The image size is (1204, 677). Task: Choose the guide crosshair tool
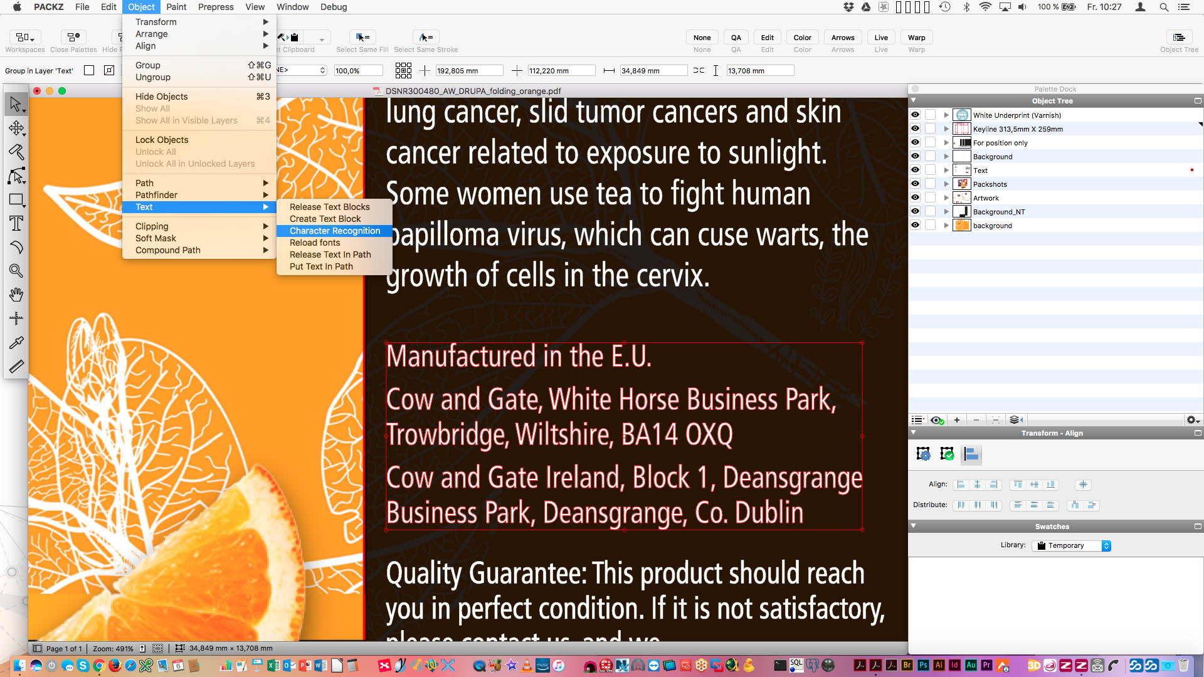click(16, 318)
